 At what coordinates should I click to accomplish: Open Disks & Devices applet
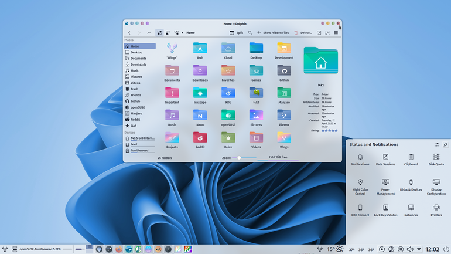pos(411,185)
